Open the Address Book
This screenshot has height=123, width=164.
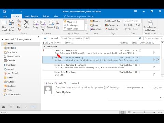coord(133,25)
